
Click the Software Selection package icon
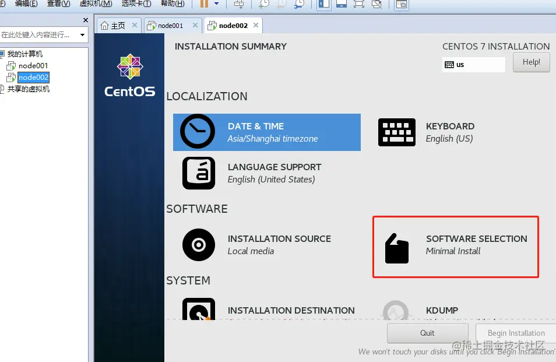(x=397, y=248)
